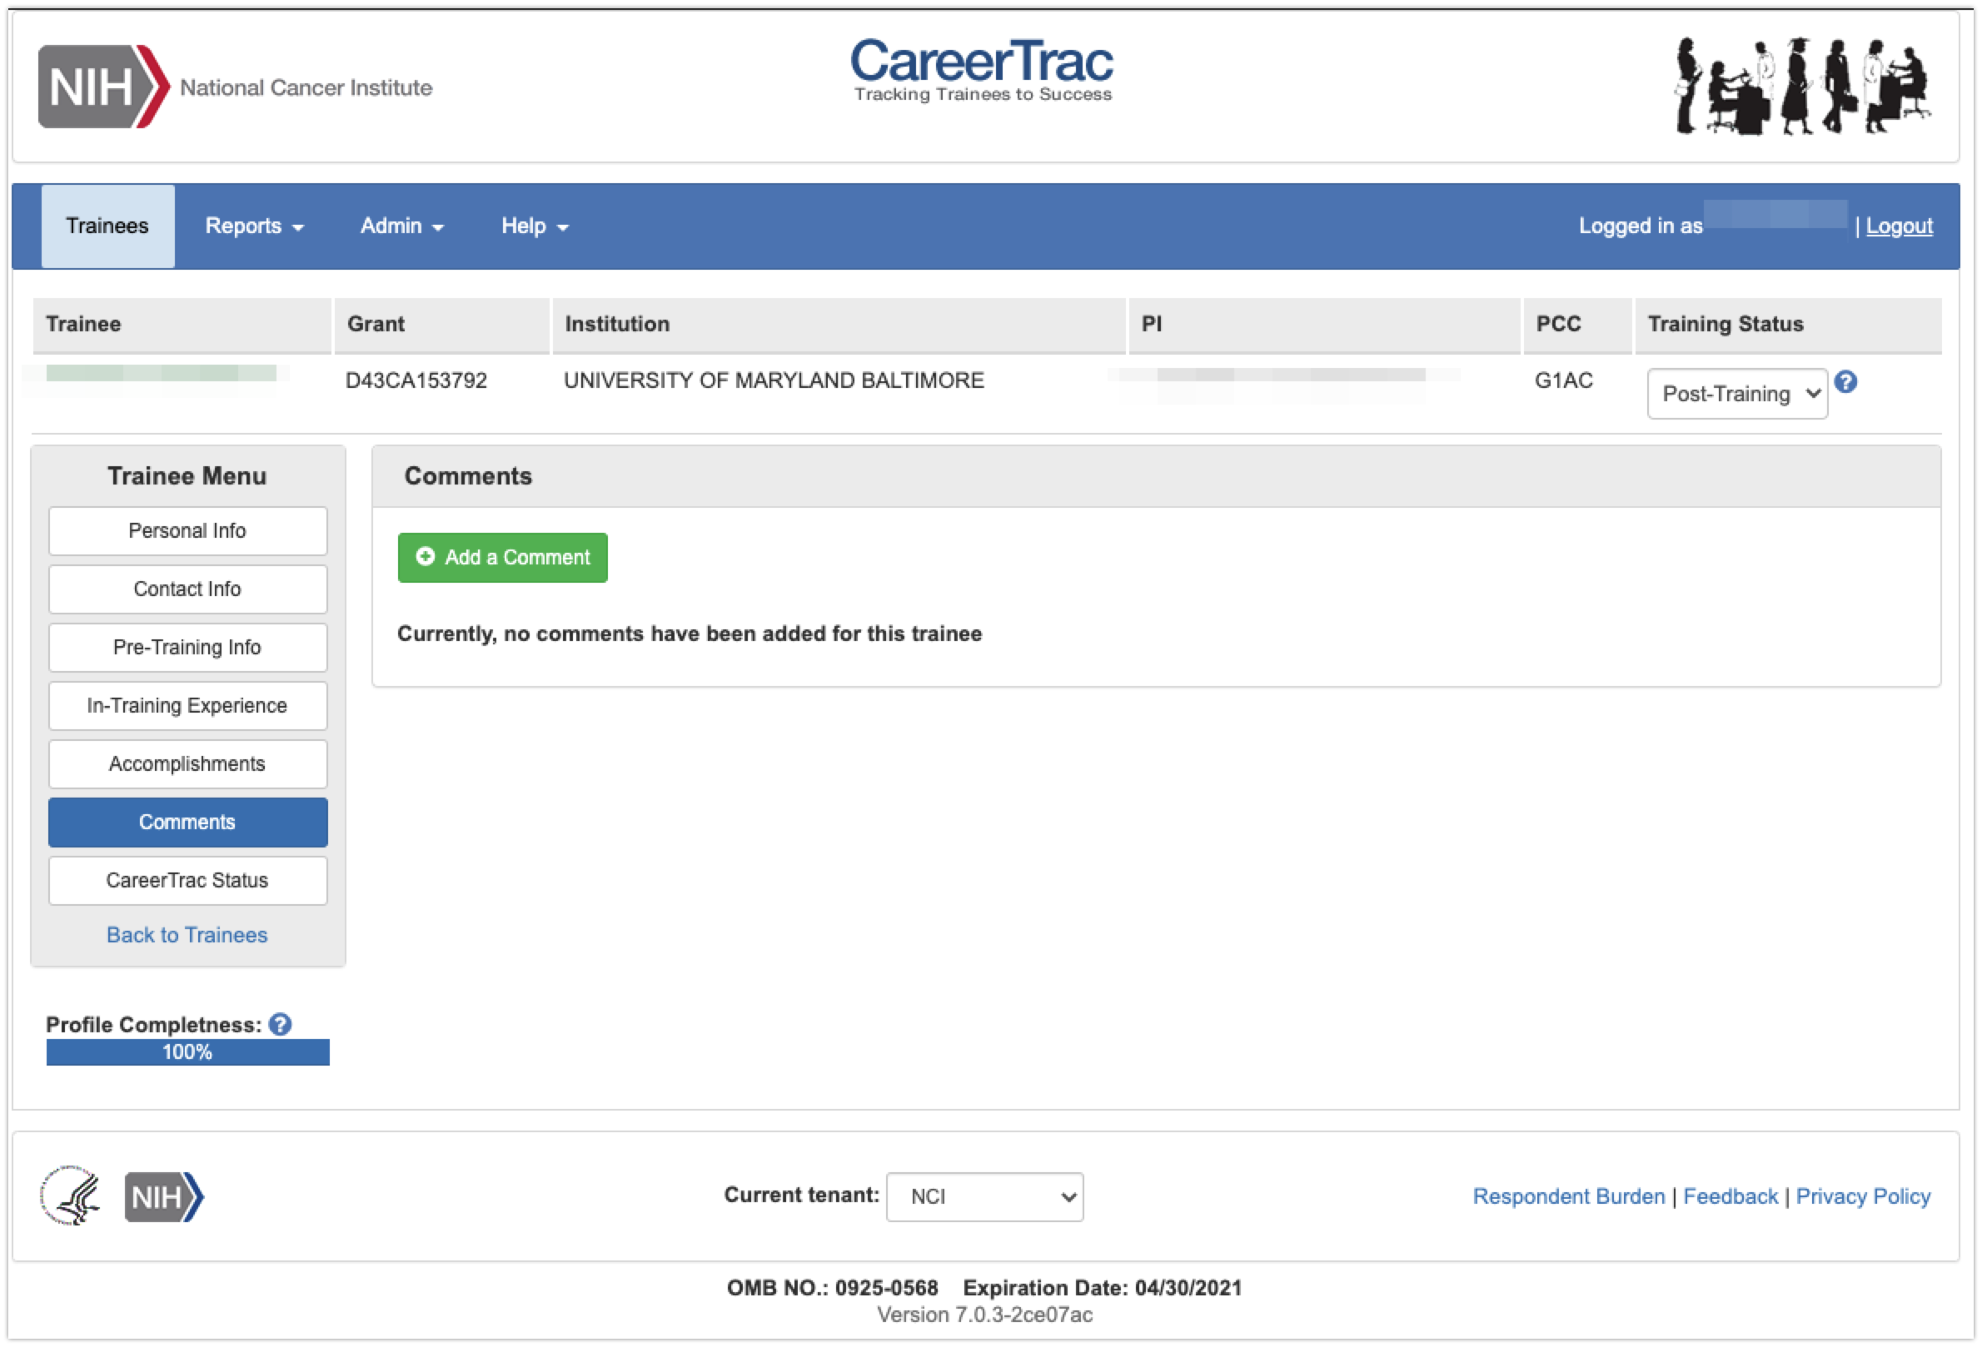Expand the Reports menu

click(254, 226)
